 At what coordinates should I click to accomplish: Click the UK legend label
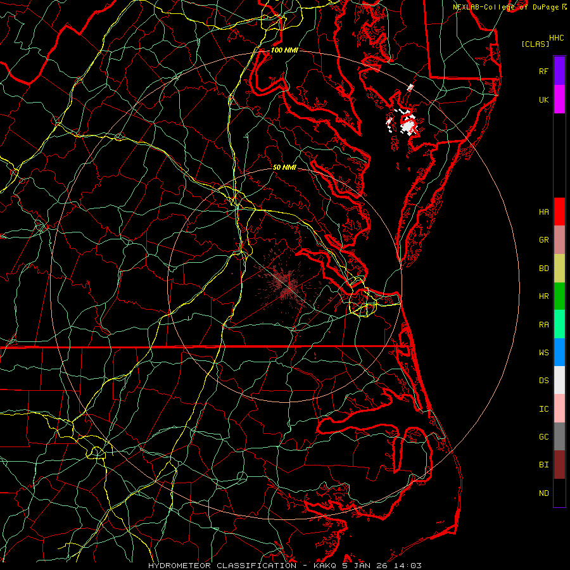click(543, 100)
